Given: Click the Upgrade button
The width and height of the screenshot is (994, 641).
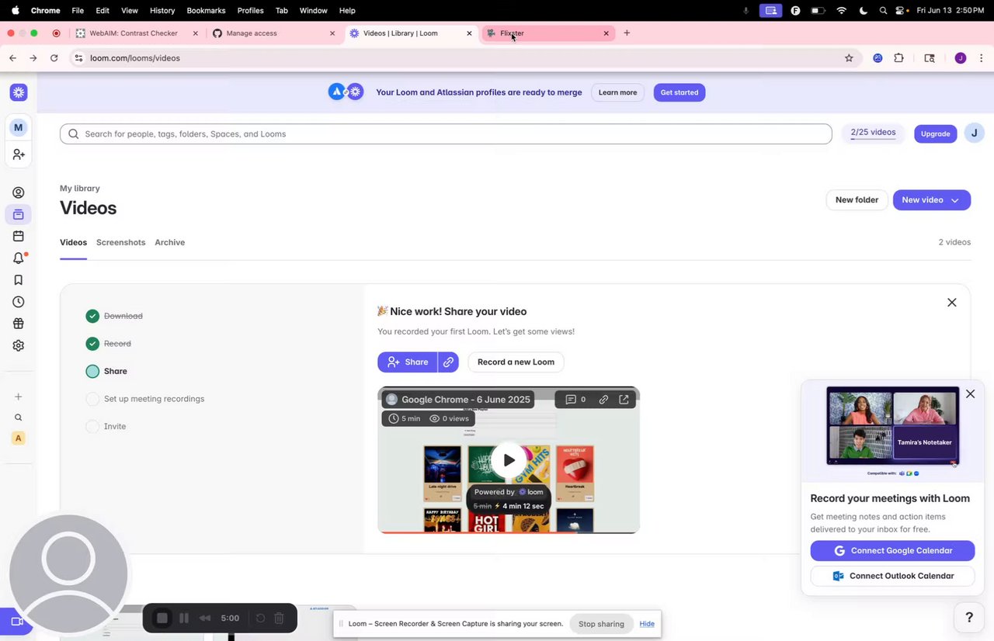Looking at the screenshot, I should (x=936, y=133).
